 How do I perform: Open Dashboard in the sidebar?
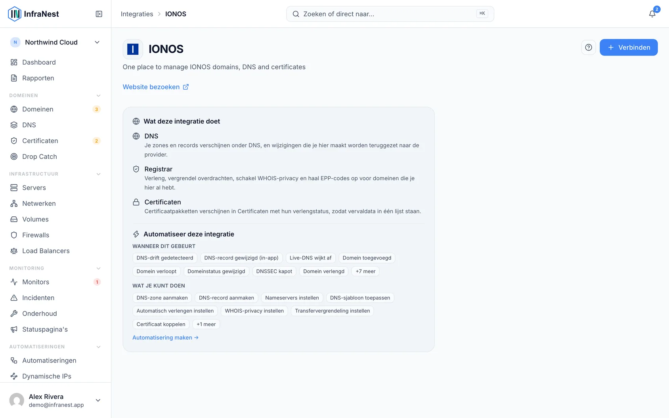[55, 62]
